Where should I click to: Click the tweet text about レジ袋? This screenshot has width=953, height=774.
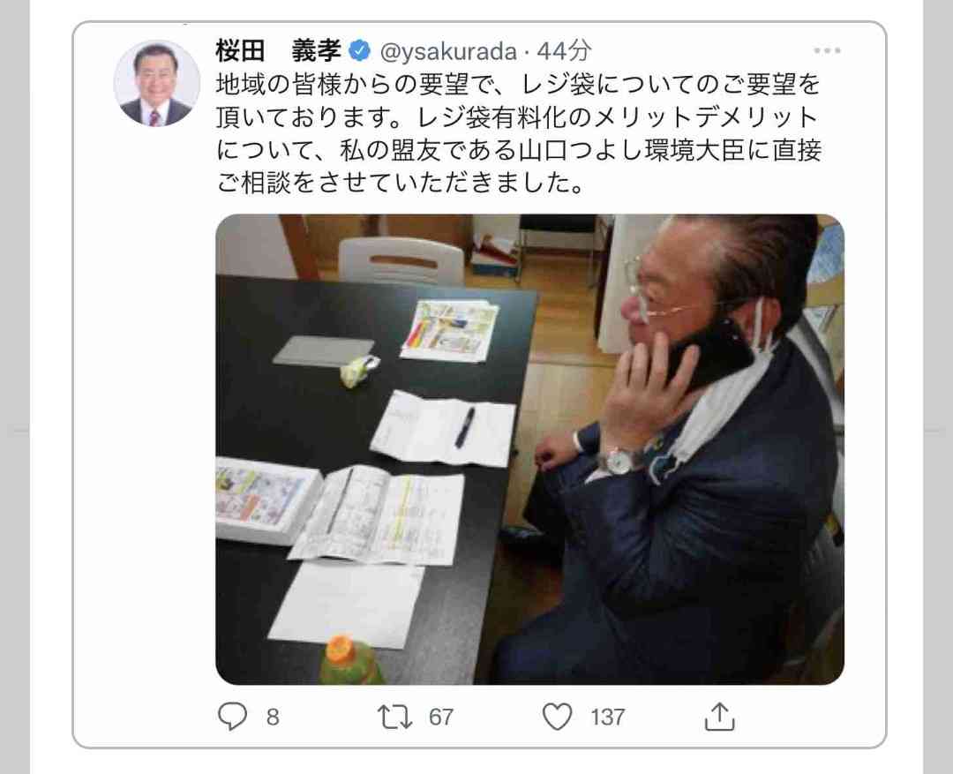point(519,134)
